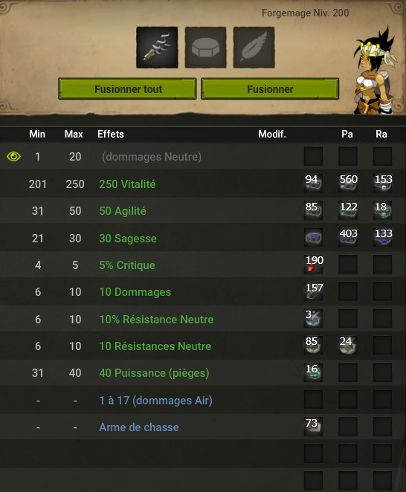Click the Modif. column header
This screenshot has height=492, width=406.
(272, 135)
